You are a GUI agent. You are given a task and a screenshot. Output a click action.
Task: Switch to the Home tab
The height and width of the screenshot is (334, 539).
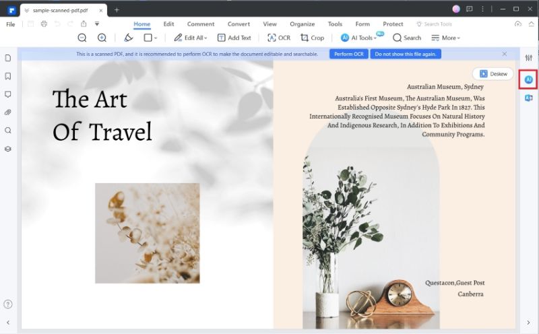142,24
